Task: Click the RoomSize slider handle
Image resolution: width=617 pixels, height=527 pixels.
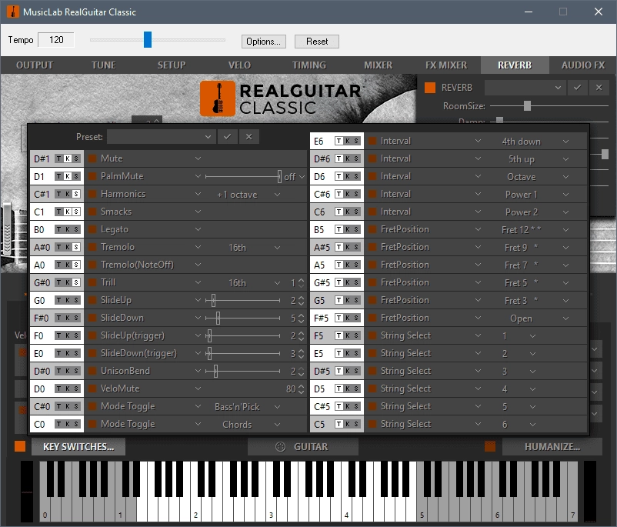Action: pos(527,105)
